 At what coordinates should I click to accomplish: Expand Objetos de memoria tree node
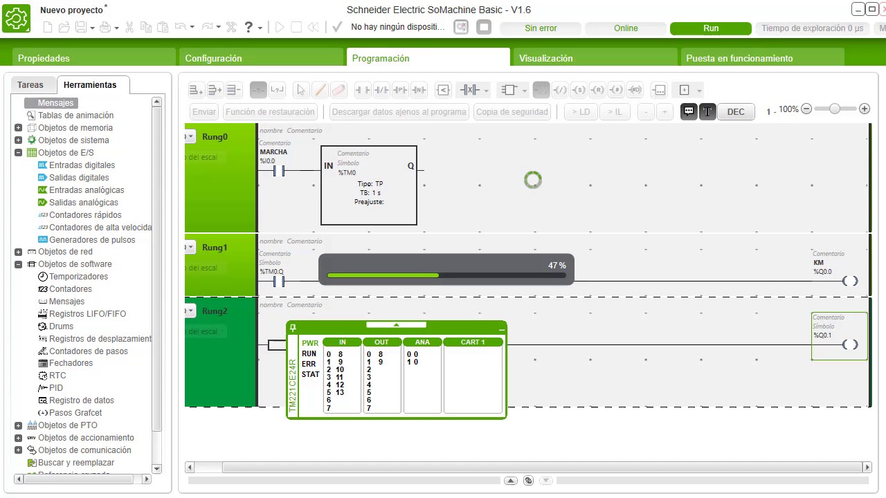coord(18,128)
